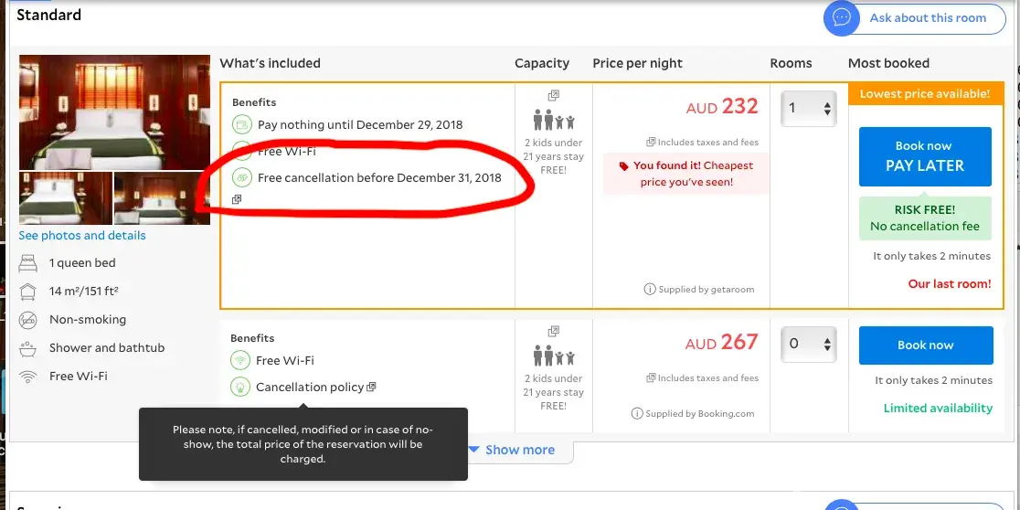Click the queen bed icon
1020x510 pixels.
coord(28,263)
